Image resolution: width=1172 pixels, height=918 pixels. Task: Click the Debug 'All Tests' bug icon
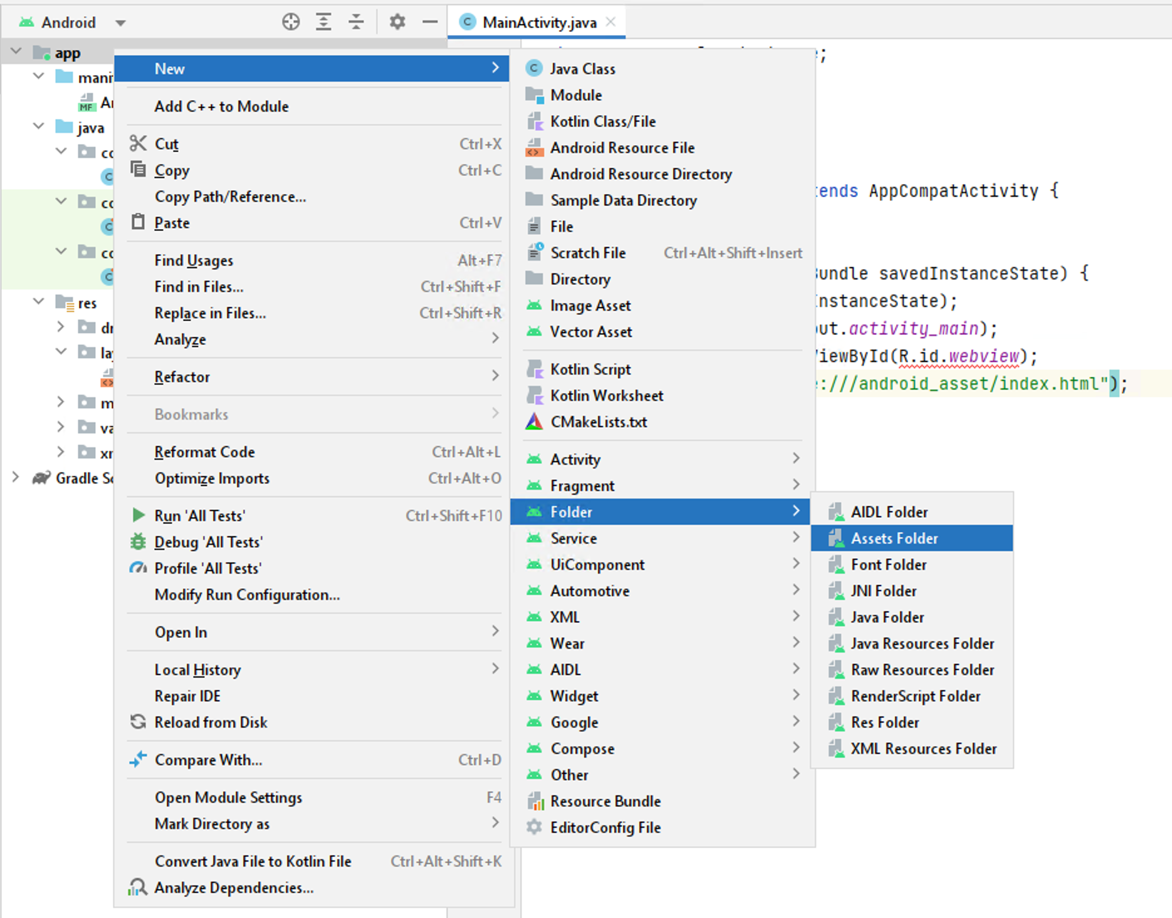(138, 542)
